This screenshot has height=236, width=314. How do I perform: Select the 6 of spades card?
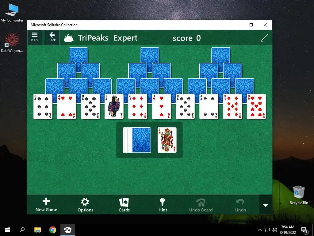43,106
